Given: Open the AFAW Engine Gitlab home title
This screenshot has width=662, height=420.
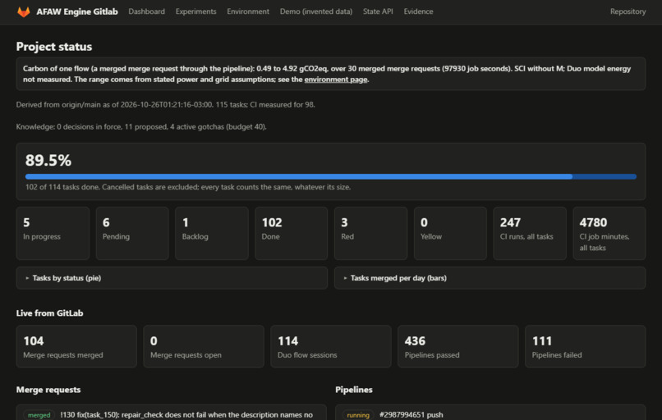Looking at the screenshot, I should pyautogui.click(x=77, y=11).
